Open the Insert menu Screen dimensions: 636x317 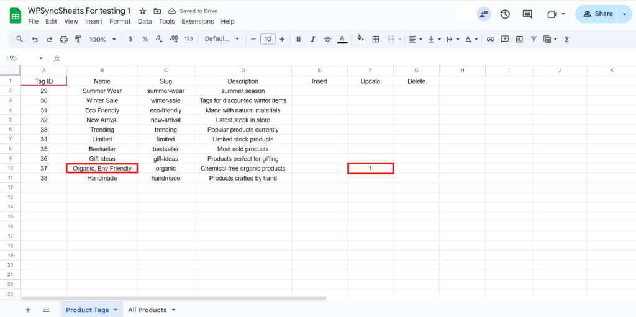pyautogui.click(x=94, y=22)
